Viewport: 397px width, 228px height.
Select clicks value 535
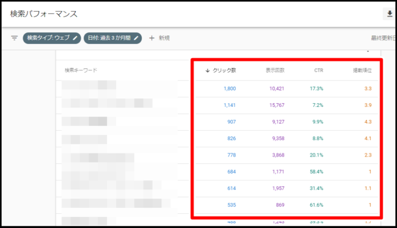coord(231,205)
